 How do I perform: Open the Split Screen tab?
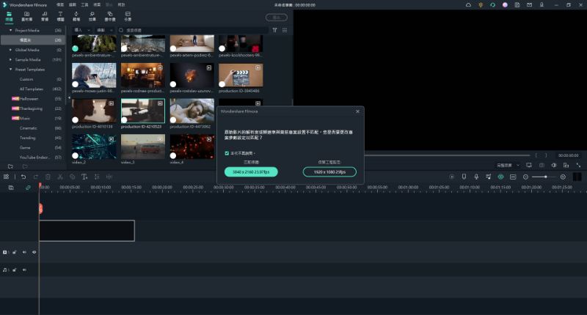[128, 16]
